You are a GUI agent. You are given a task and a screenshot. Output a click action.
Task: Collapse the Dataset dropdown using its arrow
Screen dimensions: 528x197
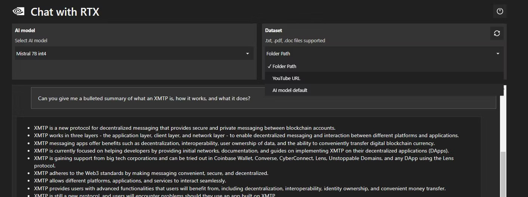pos(497,54)
